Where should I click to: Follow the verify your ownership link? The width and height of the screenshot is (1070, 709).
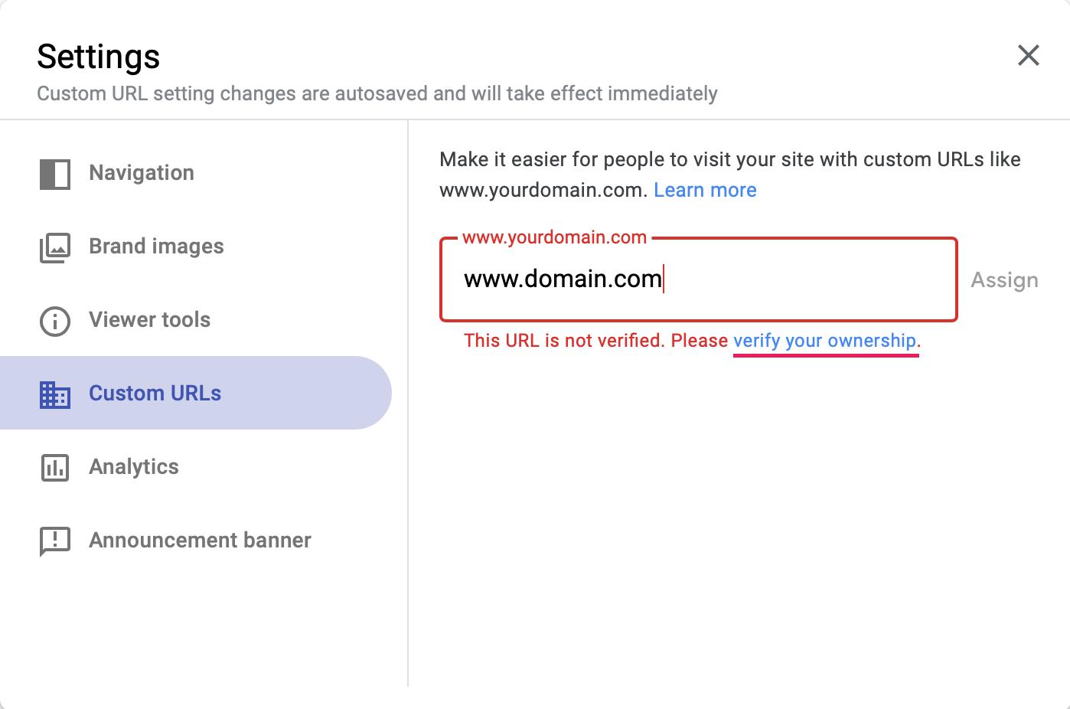tap(824, 341)
